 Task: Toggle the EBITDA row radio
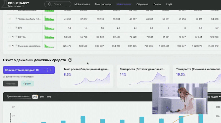click(10, 37)
